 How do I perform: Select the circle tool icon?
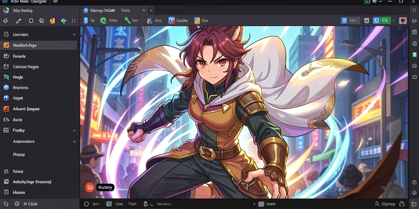point(31,20)
